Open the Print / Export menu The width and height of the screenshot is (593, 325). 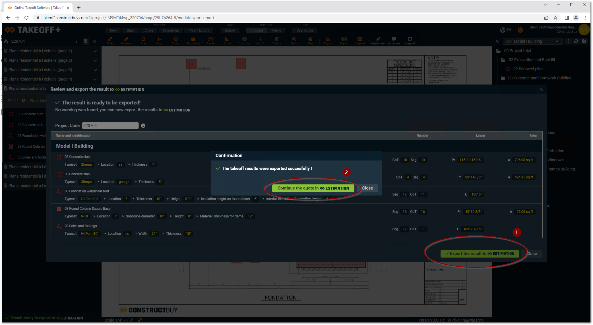click(199, 30)
